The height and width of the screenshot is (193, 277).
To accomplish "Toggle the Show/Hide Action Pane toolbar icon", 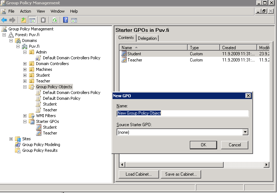I will pos(74,20).
